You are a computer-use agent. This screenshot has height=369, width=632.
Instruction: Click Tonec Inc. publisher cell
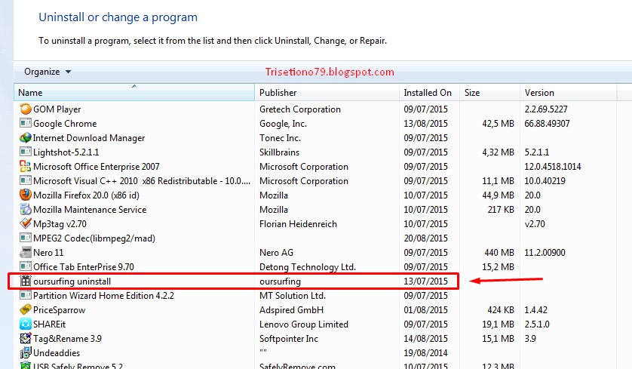[280, 138]
